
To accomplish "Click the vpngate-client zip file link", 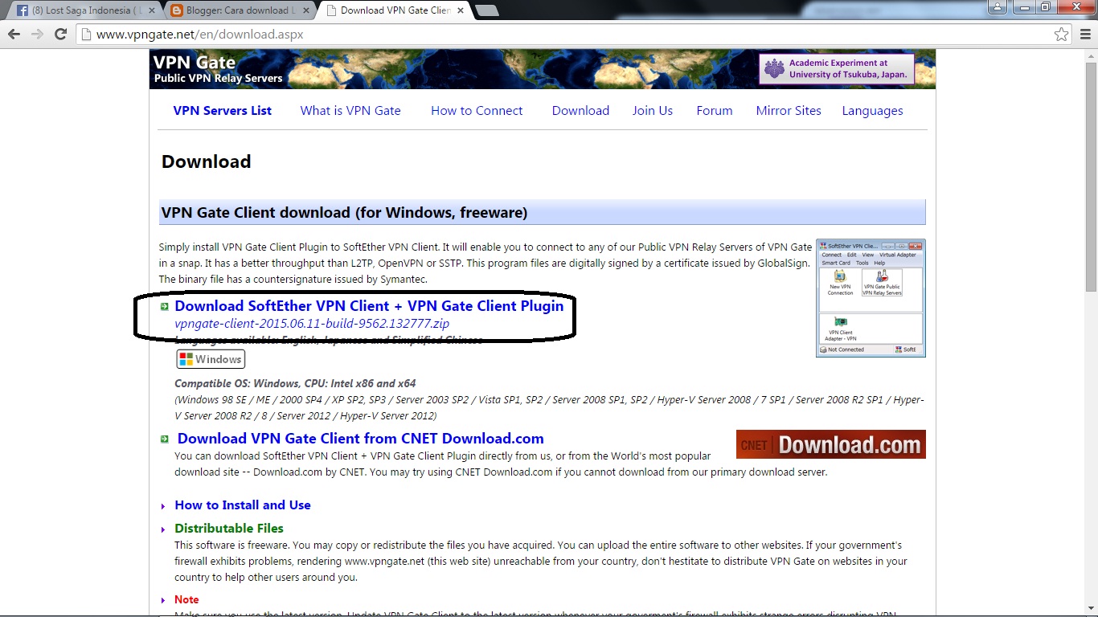I will tap(312, 324).
